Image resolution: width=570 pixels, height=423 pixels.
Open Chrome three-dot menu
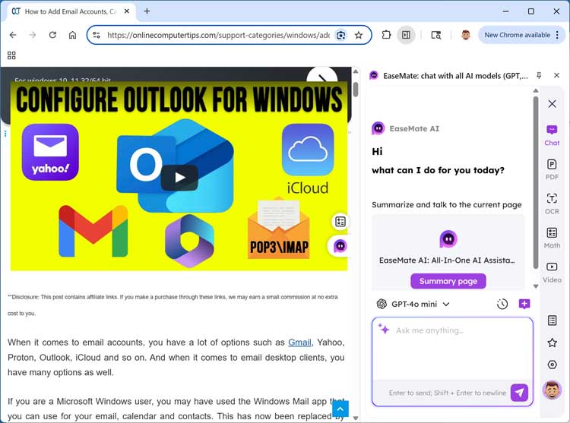pyautogui.click(x=557, y=35)
